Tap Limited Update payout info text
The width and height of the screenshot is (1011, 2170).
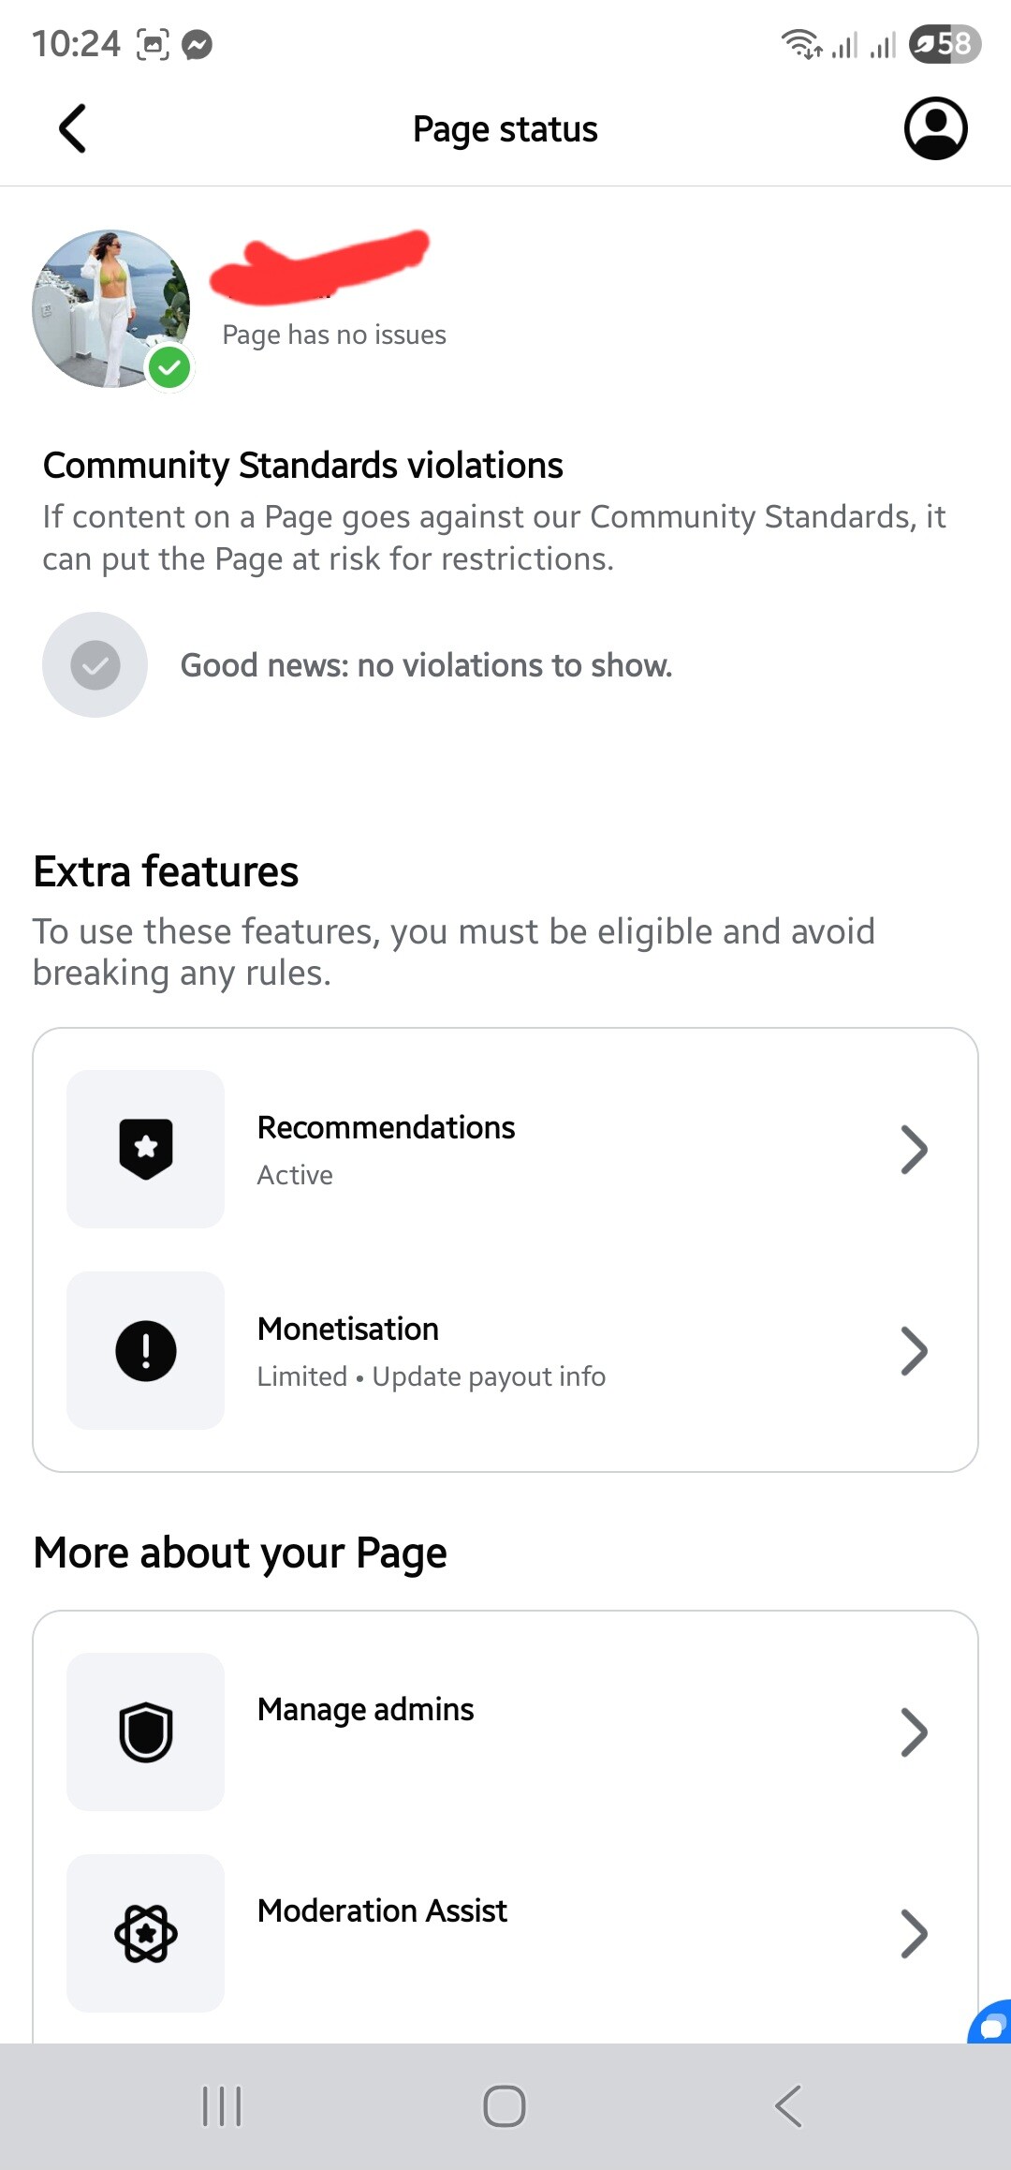432,1376
